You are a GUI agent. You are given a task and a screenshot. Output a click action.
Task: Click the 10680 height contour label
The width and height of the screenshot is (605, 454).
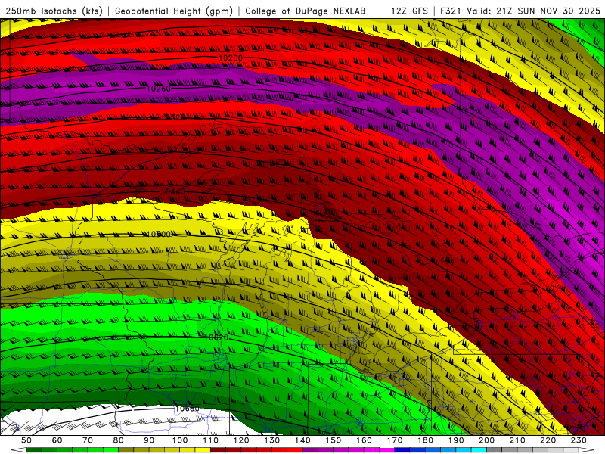pos(187,409)
